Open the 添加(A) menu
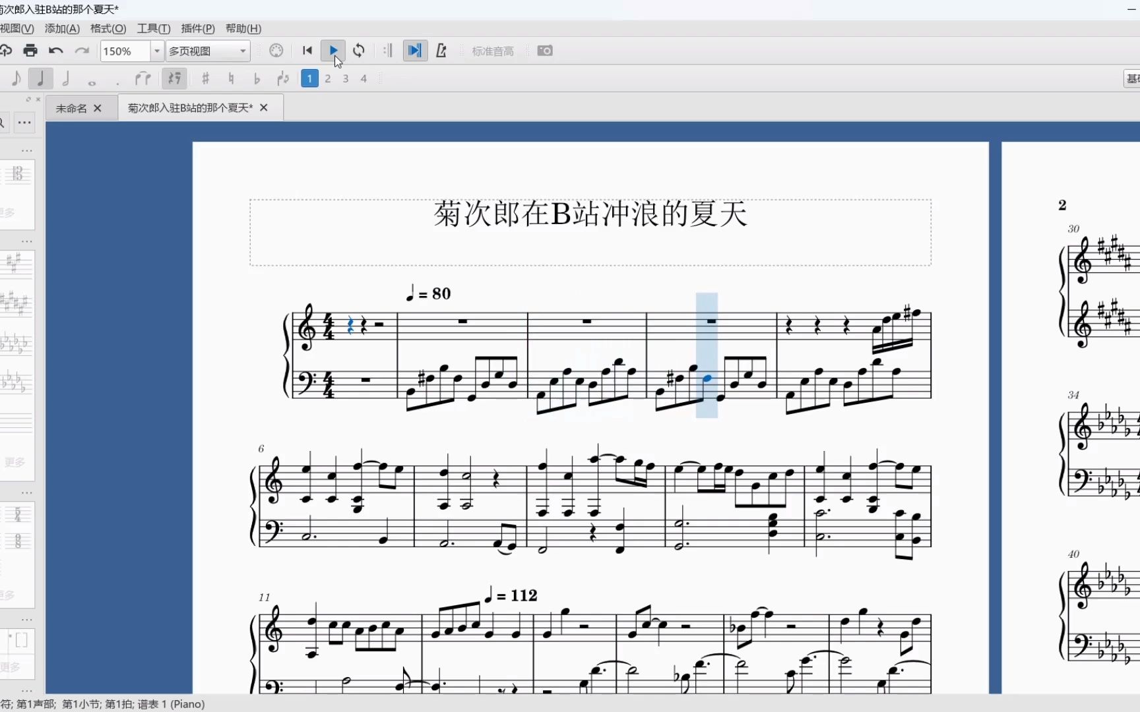Viewport: 1140px width, 712px height. pyautogui.click(x=62, y=28)
